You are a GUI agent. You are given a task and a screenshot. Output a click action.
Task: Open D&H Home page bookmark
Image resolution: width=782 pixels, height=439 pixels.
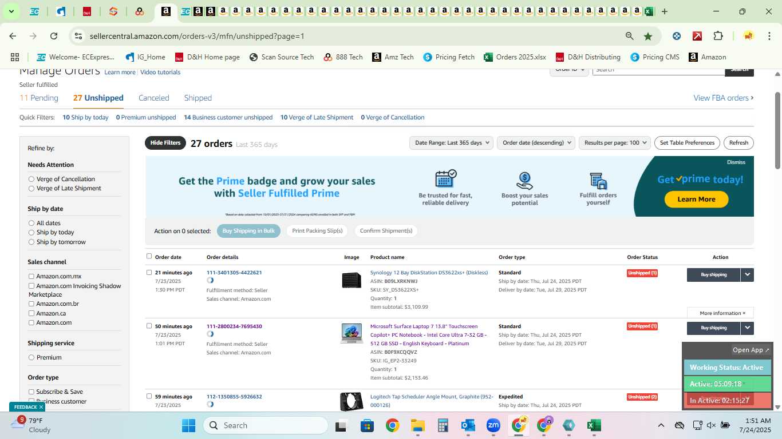207,57
